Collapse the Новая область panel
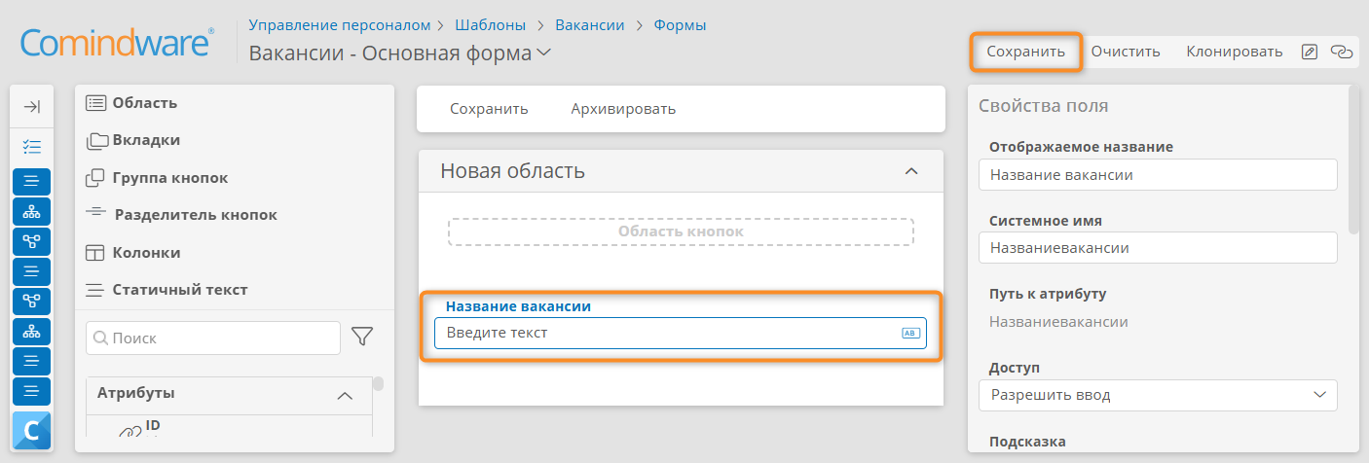Image resolution: width=1369 pixels, height=463 pixels. (911, 171)
